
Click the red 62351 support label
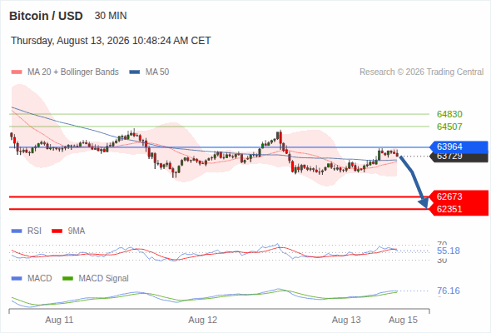coord(459,209)
